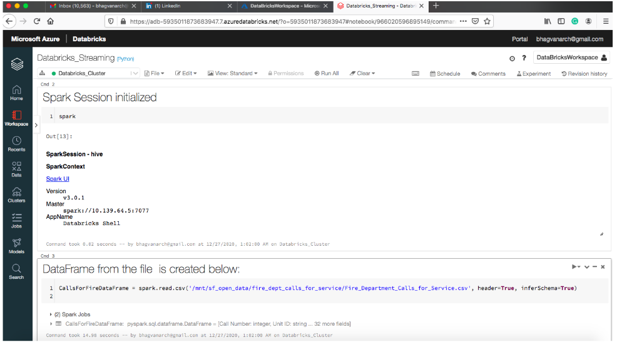Open the Clear dropdown menu
Image resolution: width=617 pixels, height=347 pixels.
tap(362, 73)
